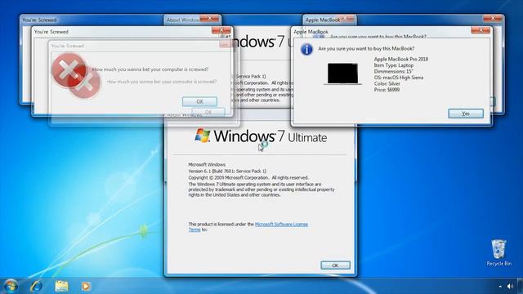
Task: Click the 'Copyright © 2009 Microsoft Corporation' line
Action: [x=248, y=178]
